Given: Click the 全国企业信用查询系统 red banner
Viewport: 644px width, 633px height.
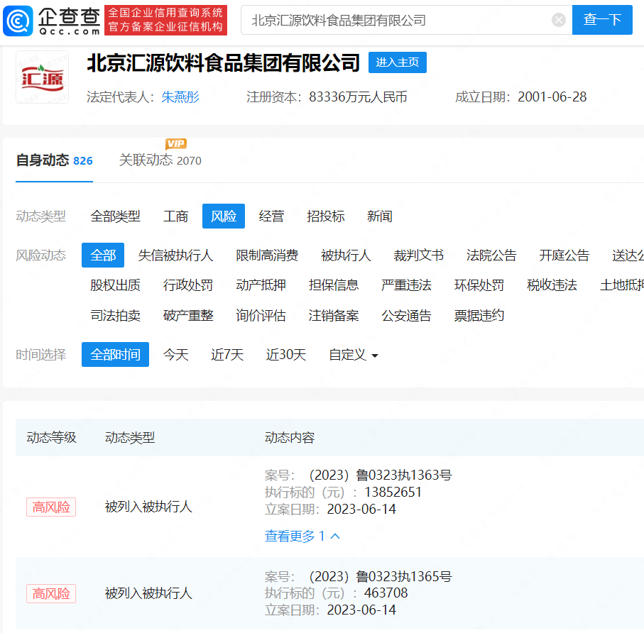Looking at the screenshot, I should 165,20.
